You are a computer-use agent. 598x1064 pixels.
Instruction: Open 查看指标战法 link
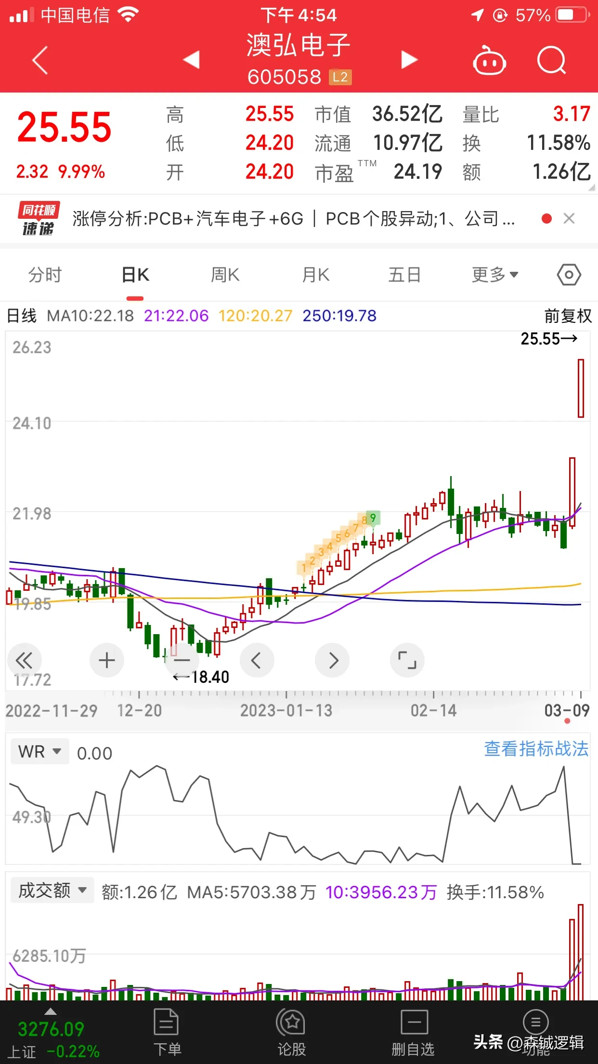tap(536, 749)
